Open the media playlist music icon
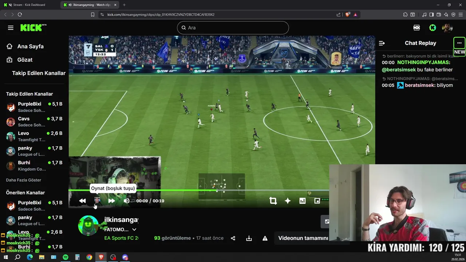The height and width of the screenshot is (262, 466). pyautogui.click(x=424, y=15)
